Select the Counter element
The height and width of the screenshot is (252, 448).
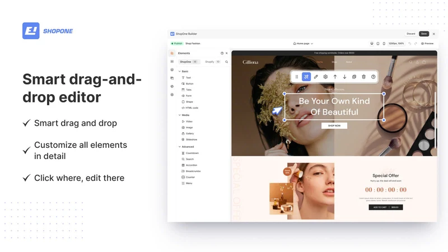click(x=188, y=177)
